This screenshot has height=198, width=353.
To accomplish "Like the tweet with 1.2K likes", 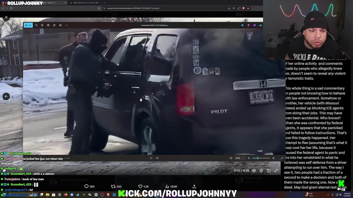I will click(143, 186).
